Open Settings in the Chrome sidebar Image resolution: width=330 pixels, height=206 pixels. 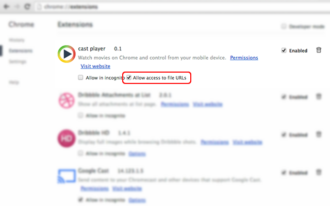pos(18,62)
